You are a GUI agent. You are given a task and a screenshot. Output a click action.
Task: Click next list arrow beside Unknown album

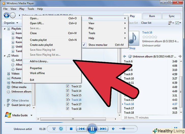pyautogui.click(x=180, y=56)
